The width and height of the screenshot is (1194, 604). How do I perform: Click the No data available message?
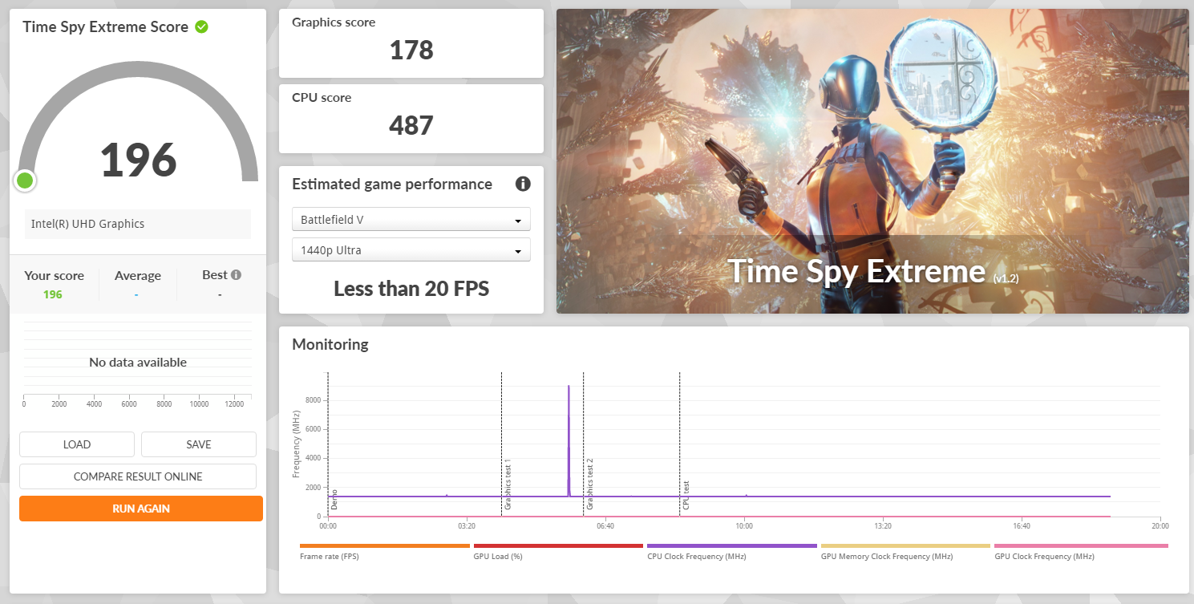point(138,363)
